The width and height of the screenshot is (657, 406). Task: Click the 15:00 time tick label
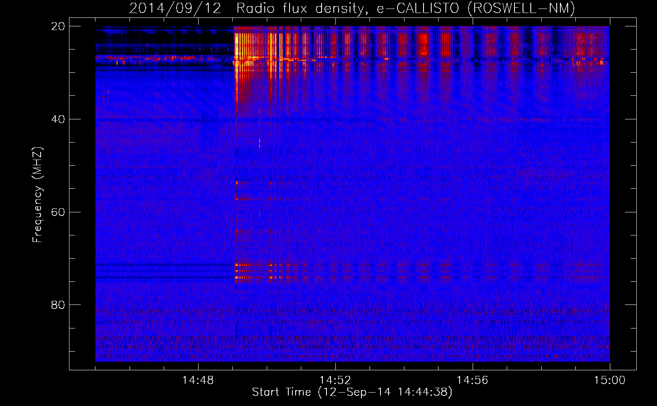click(610, 380)
